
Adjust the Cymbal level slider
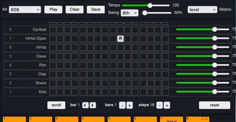tap(203, 29)
